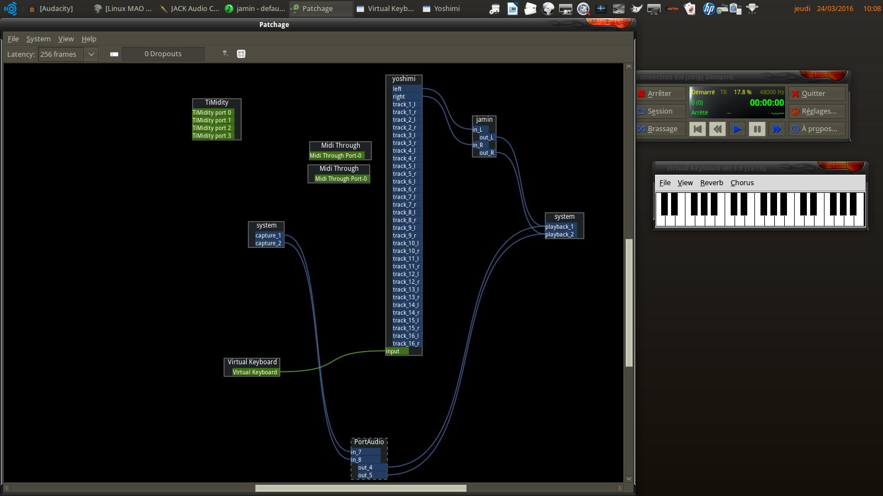883x496 pixels.
Task: Open the System menu in Patchage
Action: point(38,39)
